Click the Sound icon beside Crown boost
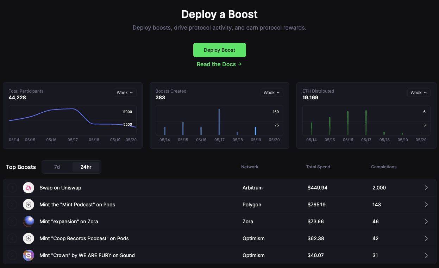The height and width of the screenshot is (268, 439). click(x=29, y=255)
